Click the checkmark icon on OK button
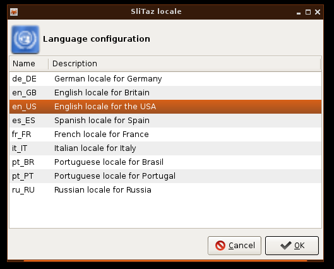The image size is (334, 269). (x=286, y=246)
